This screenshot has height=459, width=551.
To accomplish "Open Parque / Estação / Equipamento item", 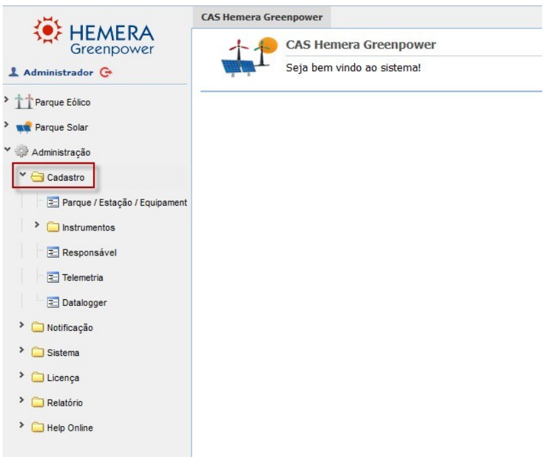I will (124, 203).
